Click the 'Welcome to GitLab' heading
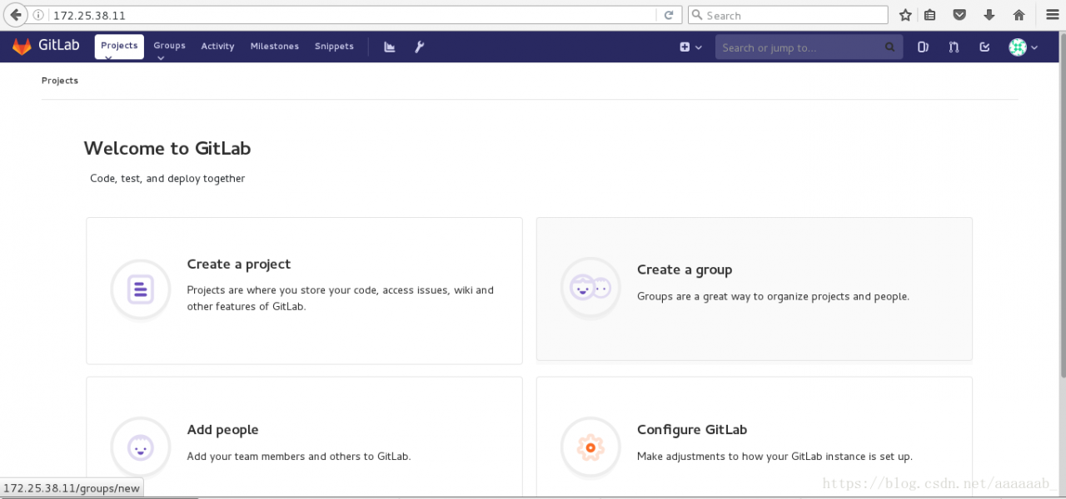 coord(167,148)
